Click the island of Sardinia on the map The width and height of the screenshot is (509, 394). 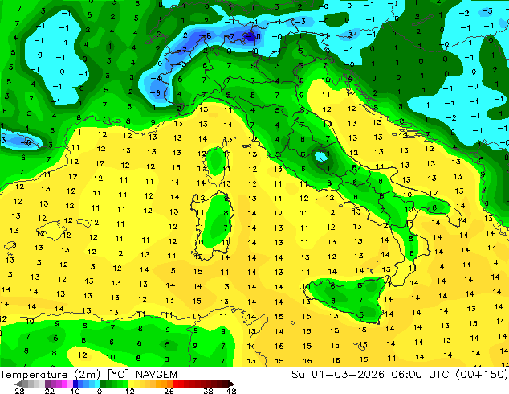coord(213,224)
